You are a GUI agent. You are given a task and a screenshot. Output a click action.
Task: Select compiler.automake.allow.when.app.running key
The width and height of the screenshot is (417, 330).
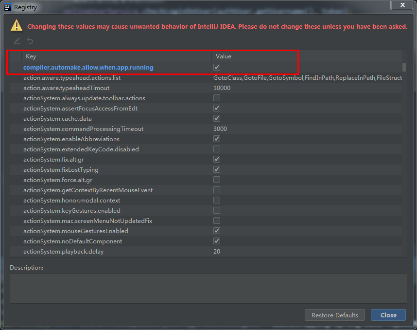(88, 67)
